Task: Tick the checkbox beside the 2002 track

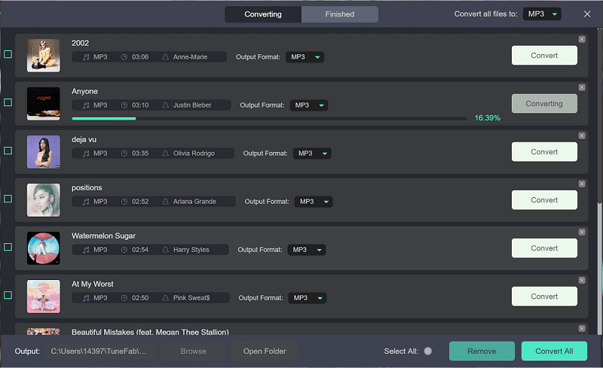Action: 8,54
